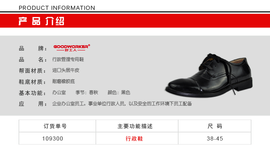Image resolution: width=270 pixels, height=152 pixels.
Task: Click the 品牌 label
Action: [33, 49]
